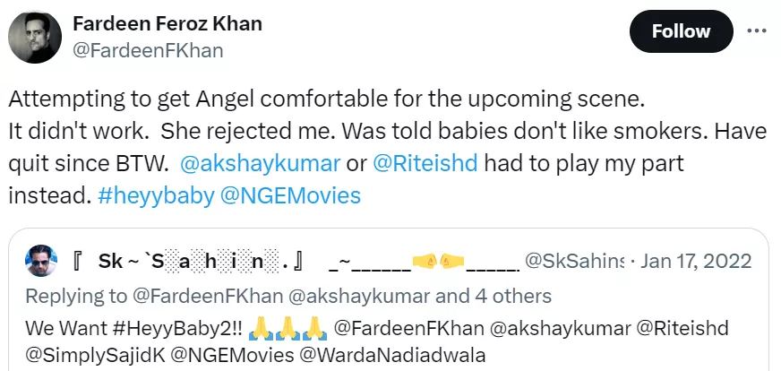Click the @FardeenFKhan handle under the author name

coord(147,50)
